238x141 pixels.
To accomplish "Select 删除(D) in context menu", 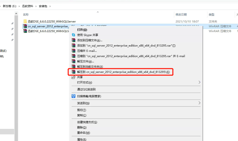I will coord(82,127).
